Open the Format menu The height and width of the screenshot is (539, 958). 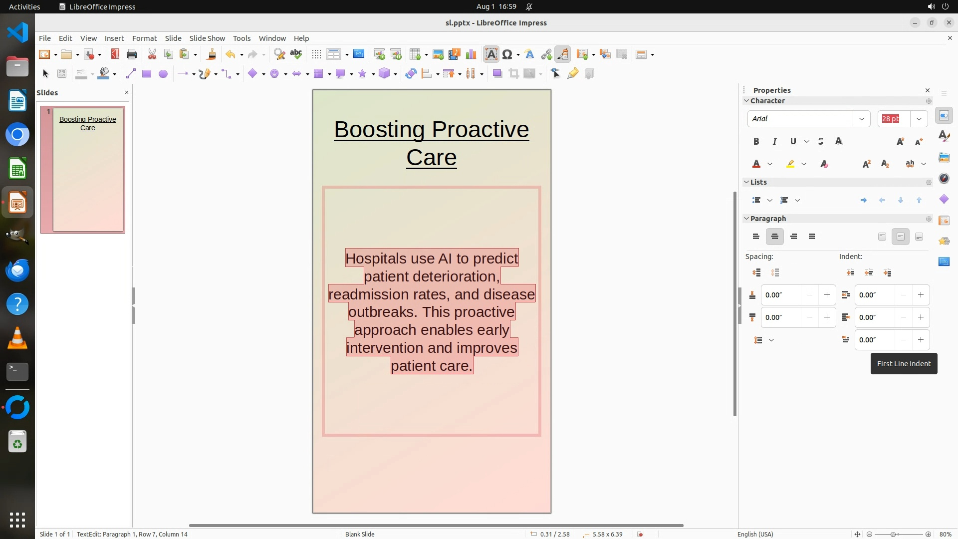pos(144,38)
